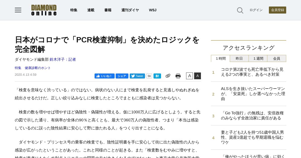Click ranking number 2
This screenshot has width=301, height=158.
point(213,94)
